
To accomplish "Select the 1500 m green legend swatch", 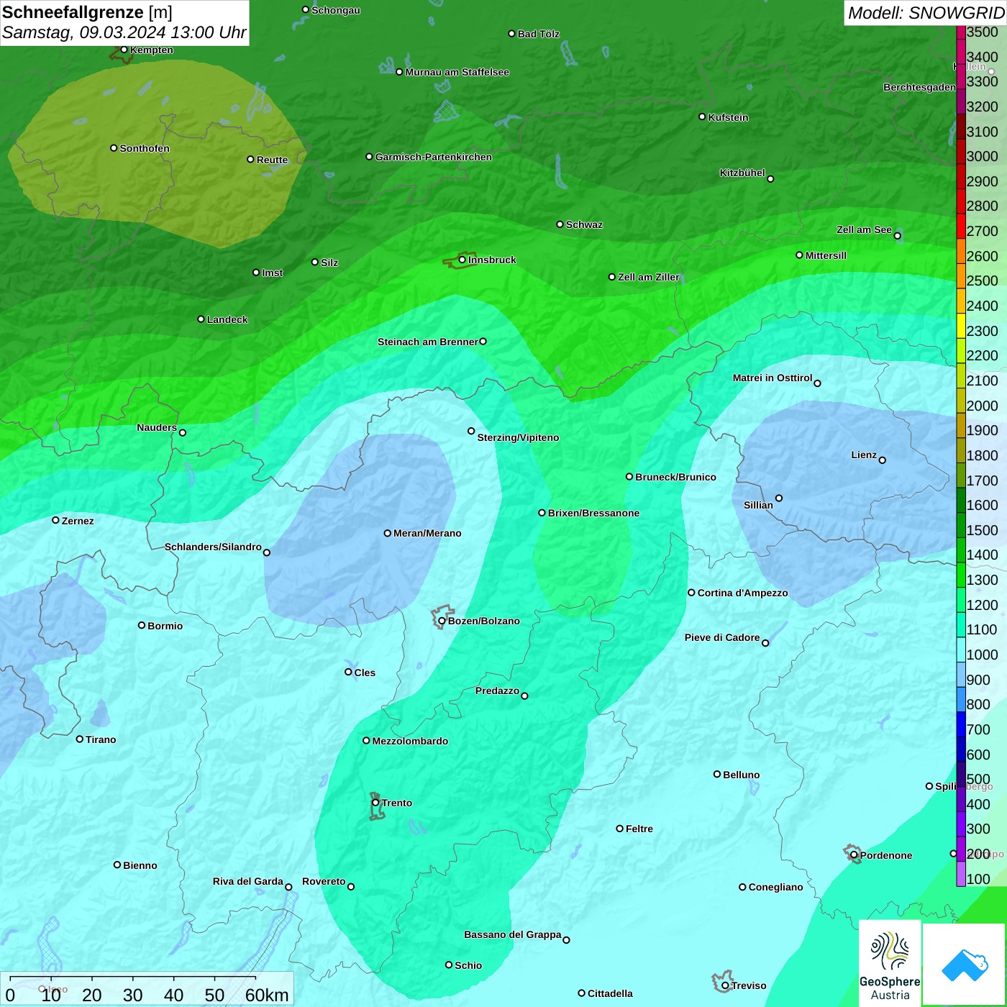I will [x=961, y=524].
